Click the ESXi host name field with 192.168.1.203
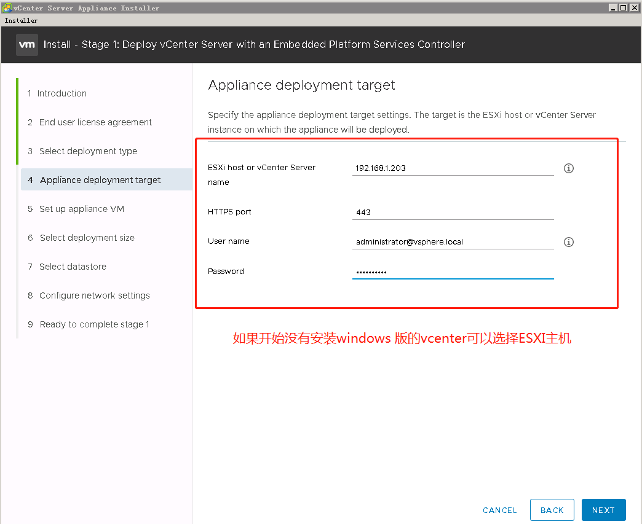This screenshot has width=642, height=524. (453, 168)
